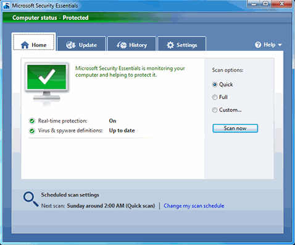Click the Settings tab gear icon

pyautogui.click(x=170, y=45)
